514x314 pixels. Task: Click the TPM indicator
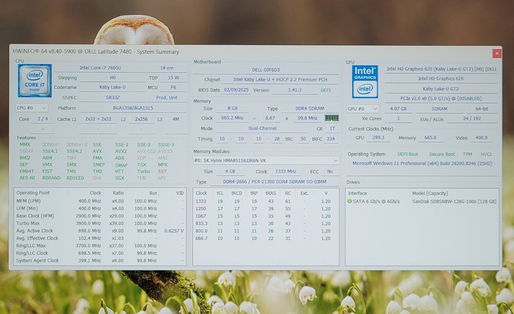(x=467, y=154)
